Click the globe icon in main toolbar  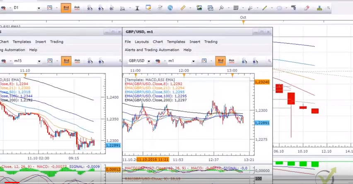(x=170, y=8)
